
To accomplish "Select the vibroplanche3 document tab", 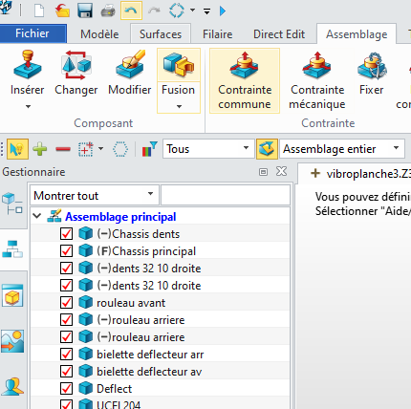I will coord(368,174).
